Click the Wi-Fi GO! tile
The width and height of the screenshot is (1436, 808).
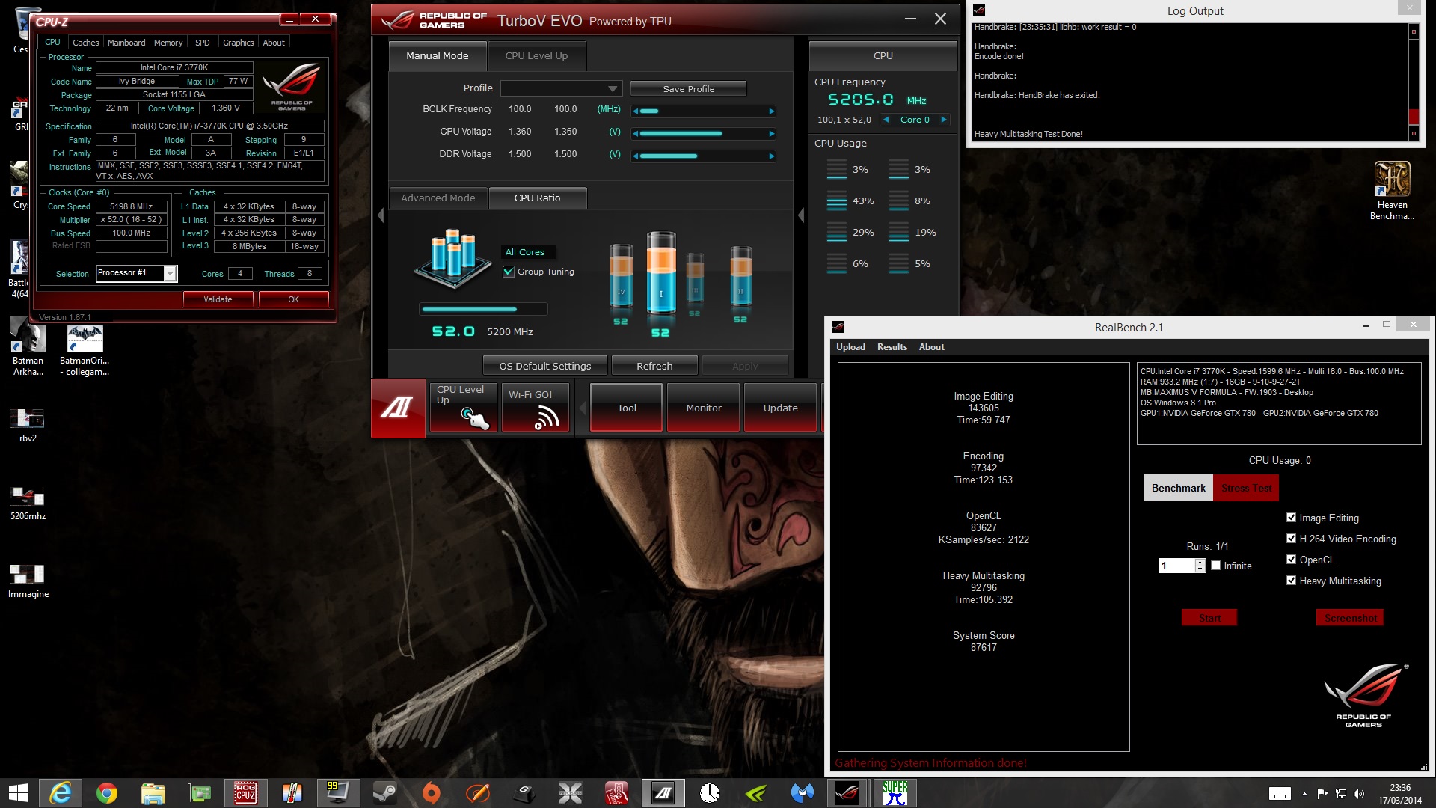(535, 408)
